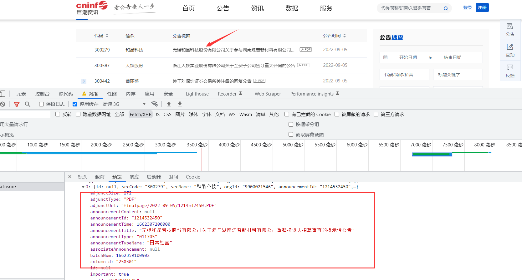Toggle 停用缓存 checkbox
The width and height of the screenshot is (522, 280).
point(75,104)
